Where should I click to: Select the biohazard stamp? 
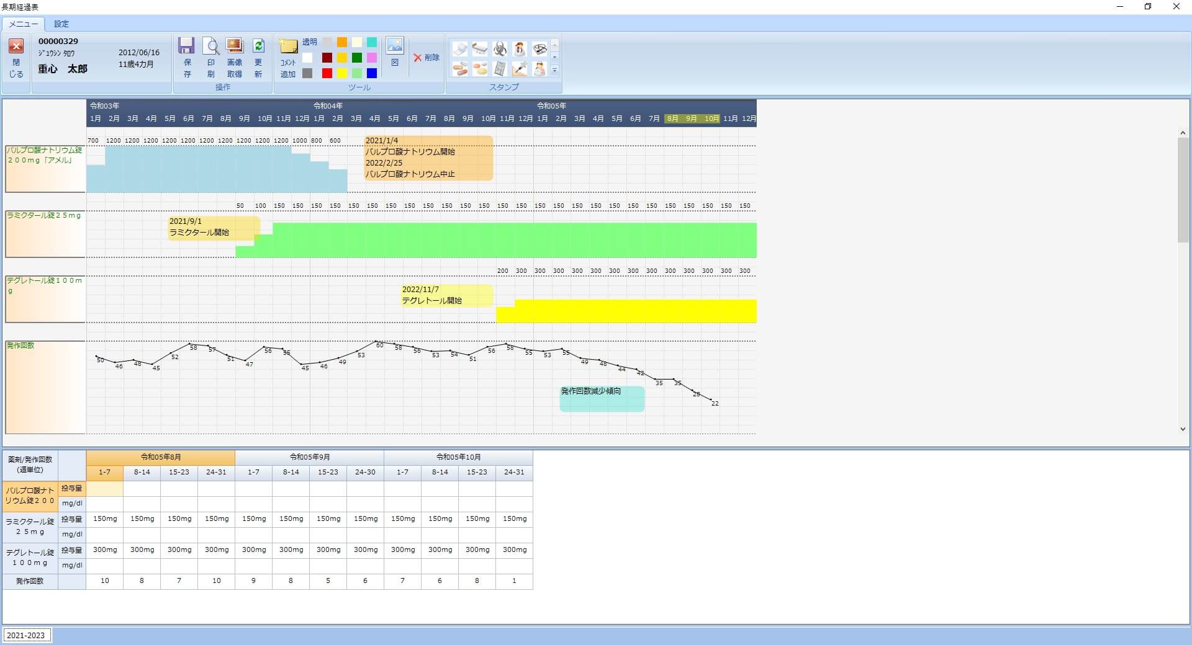tap(500, 49)
